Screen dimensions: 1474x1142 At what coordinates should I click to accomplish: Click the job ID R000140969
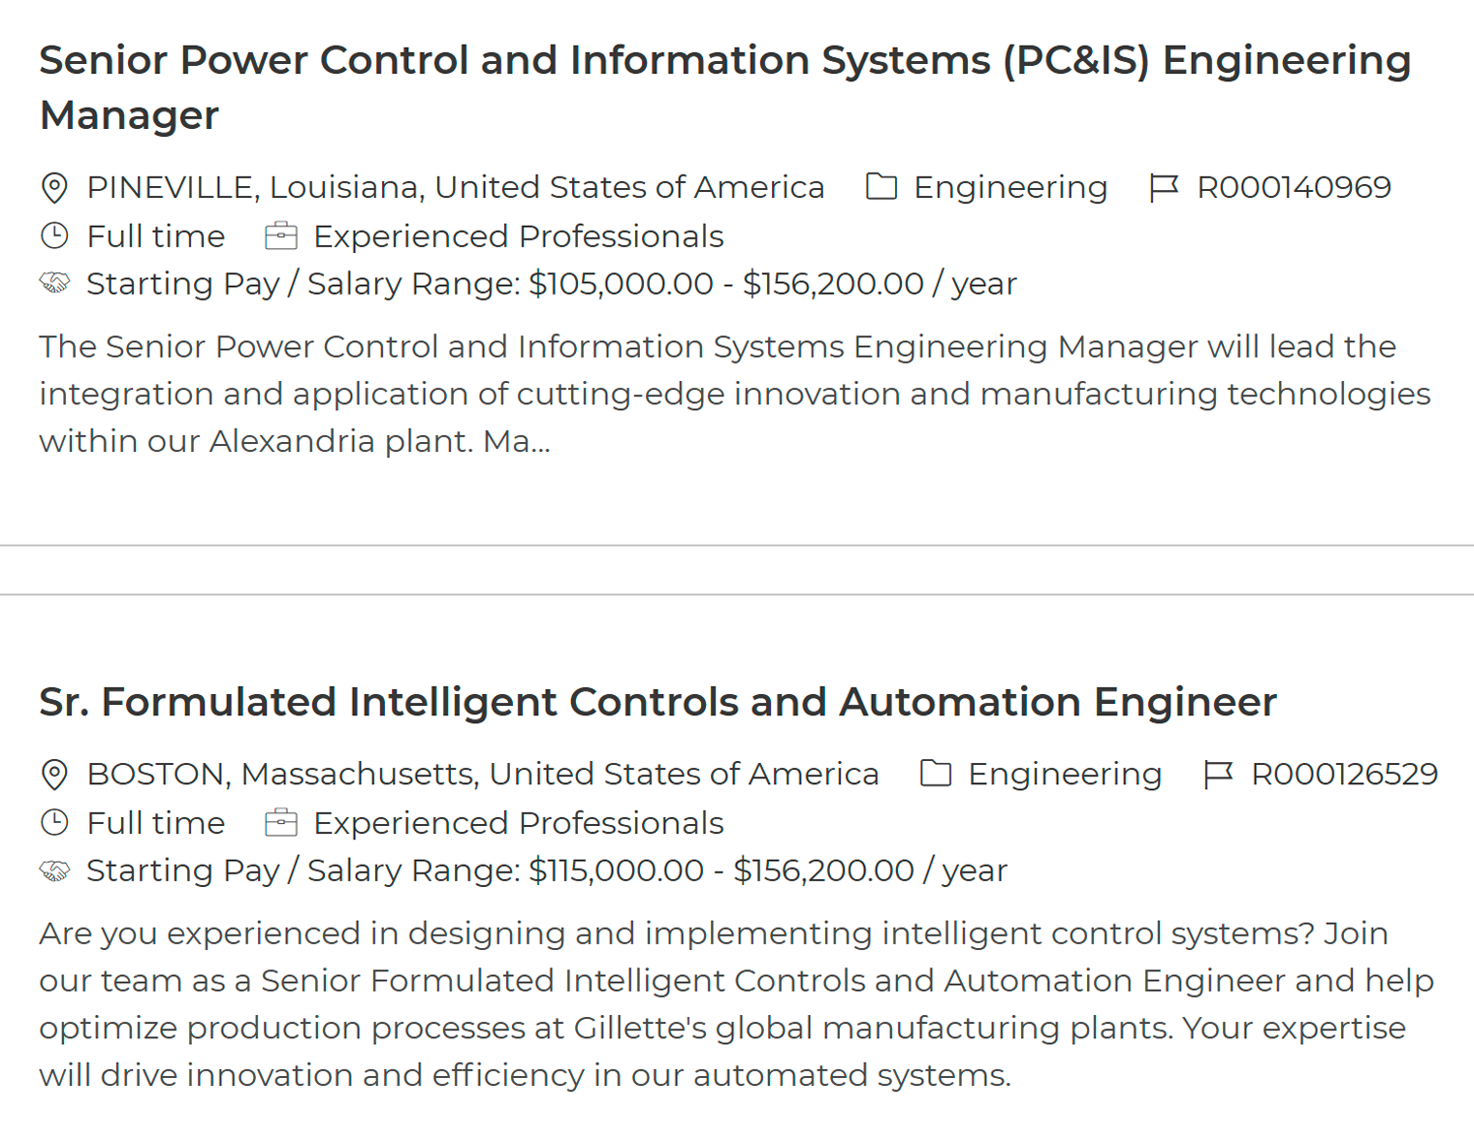click(1294, 187)
